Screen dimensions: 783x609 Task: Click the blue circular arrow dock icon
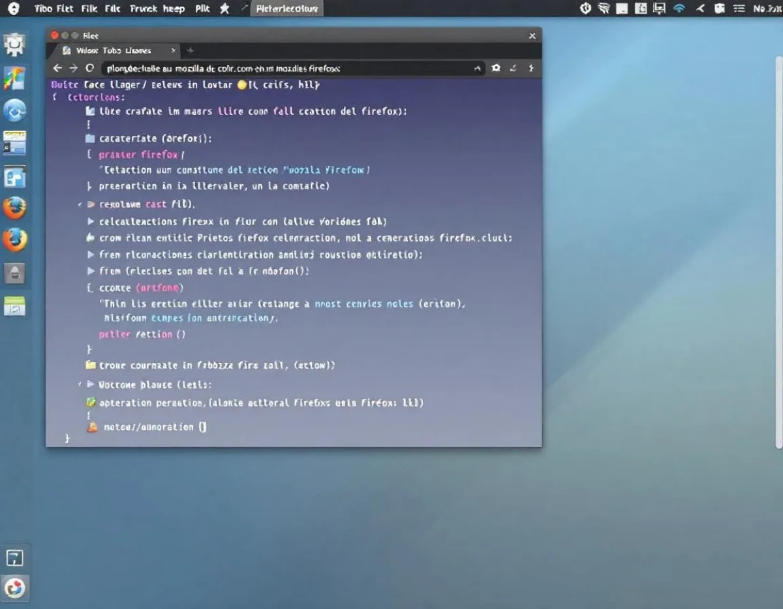click(x=14, y=111)
